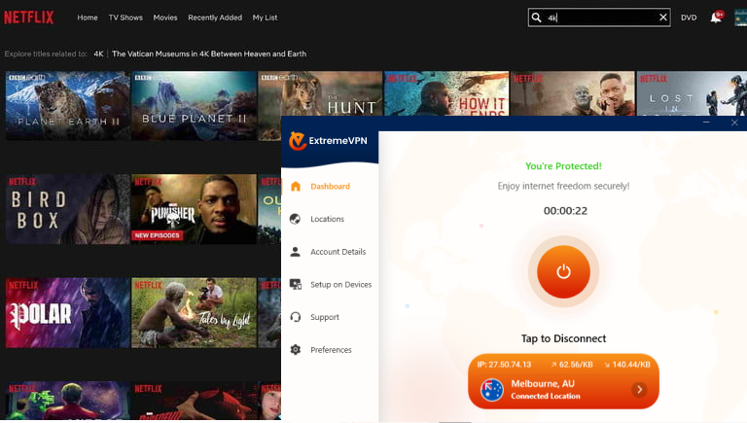Click the Support headset icon
Image resolution: width=747 pixels, height=423 pixels.
point(296,317)
